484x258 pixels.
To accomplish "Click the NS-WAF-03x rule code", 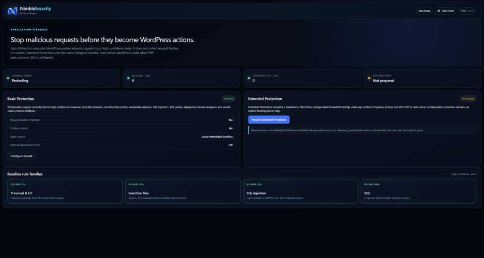I will [x=254, y=184].
